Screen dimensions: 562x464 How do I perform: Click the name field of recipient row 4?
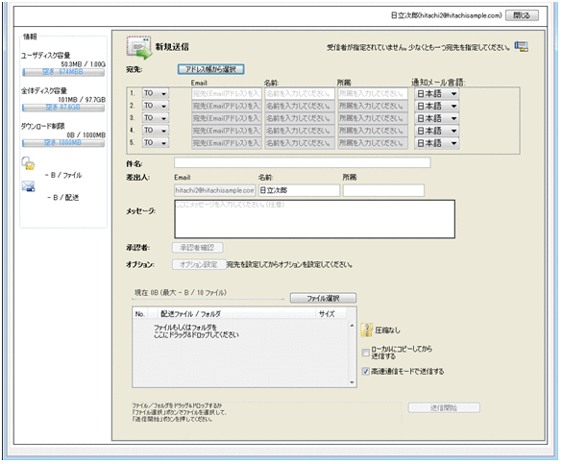tap(300, 131)
